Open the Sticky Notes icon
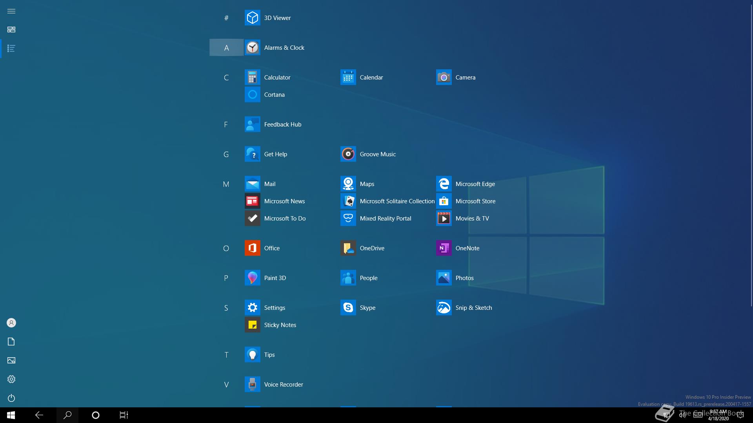753x423 pixels. click(x=252, y=325)
